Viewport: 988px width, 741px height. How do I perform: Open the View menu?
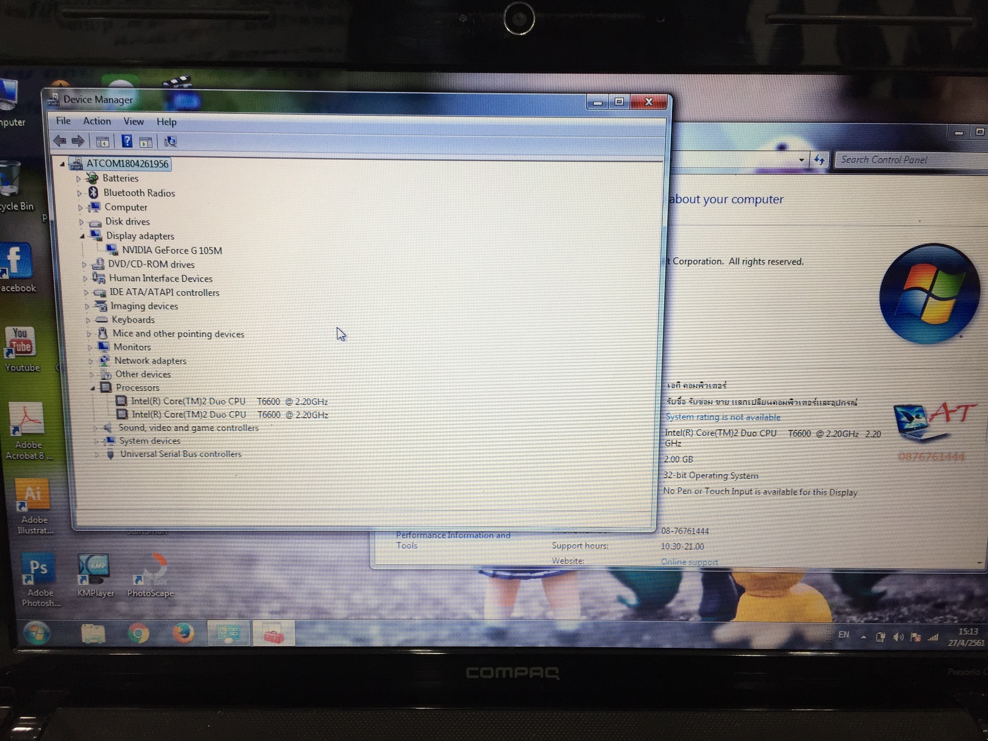pyautogui.click(x=133, y=122)
